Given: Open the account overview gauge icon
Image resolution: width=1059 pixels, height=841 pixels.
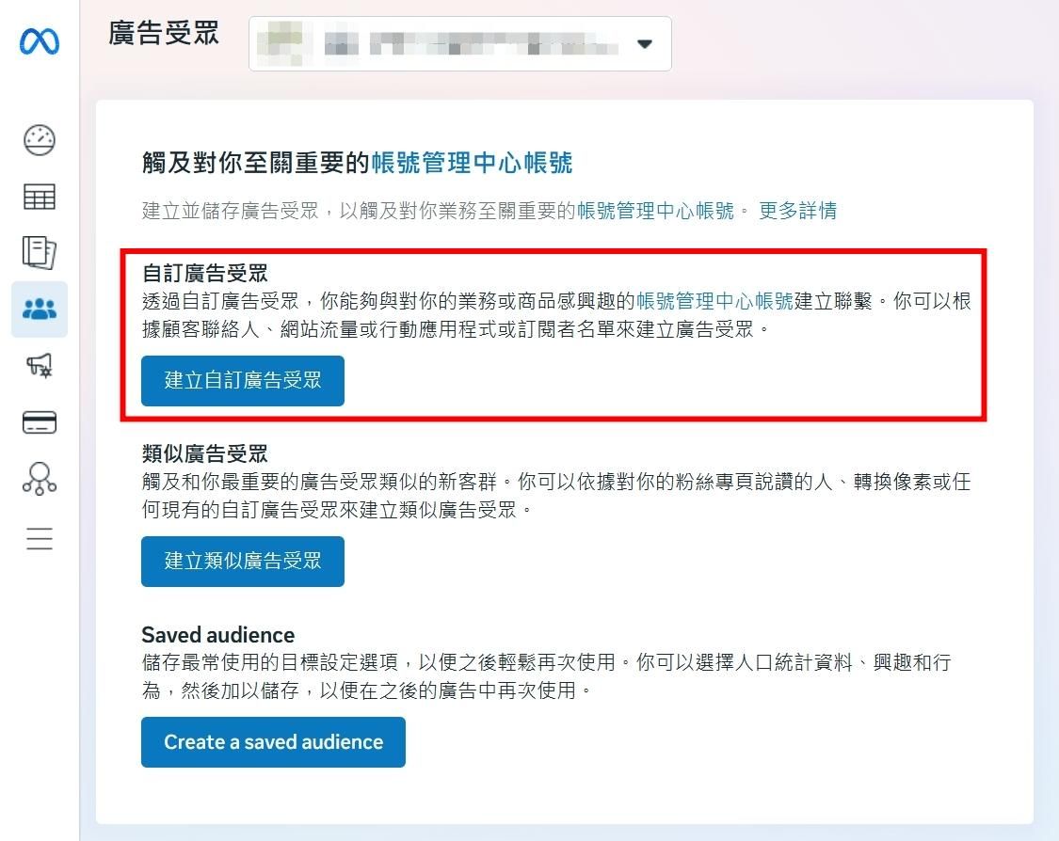Looking at the screenshot, I should 40,140.
